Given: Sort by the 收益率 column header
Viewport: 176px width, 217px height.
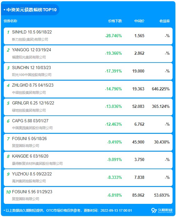Looking at the screenshot, I should (x=164, y=21).
